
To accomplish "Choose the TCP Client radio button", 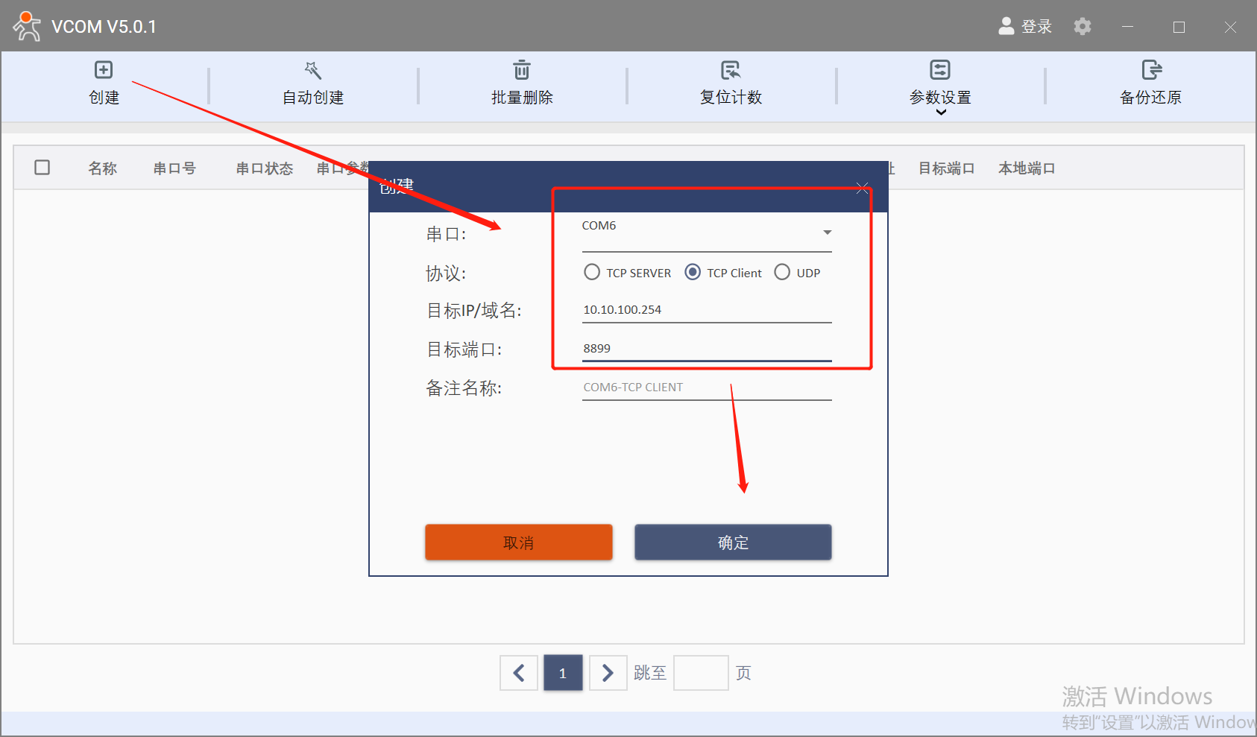I will click(693, 272).
